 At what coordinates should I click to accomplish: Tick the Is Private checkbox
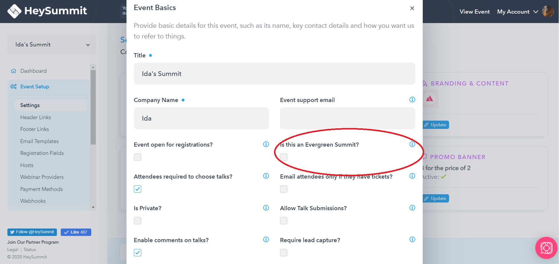tap(137, 221)
